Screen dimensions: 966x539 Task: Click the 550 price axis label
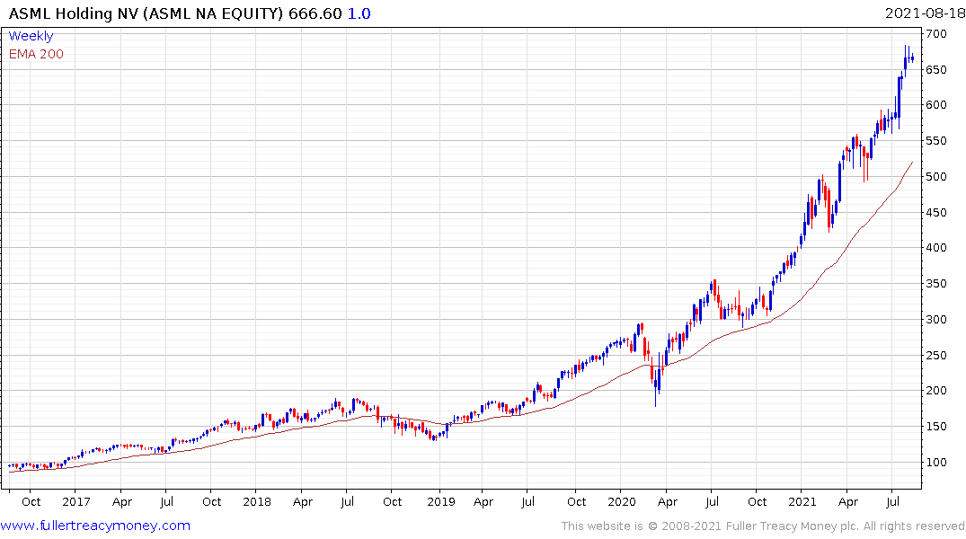click(x=935, y=140)
